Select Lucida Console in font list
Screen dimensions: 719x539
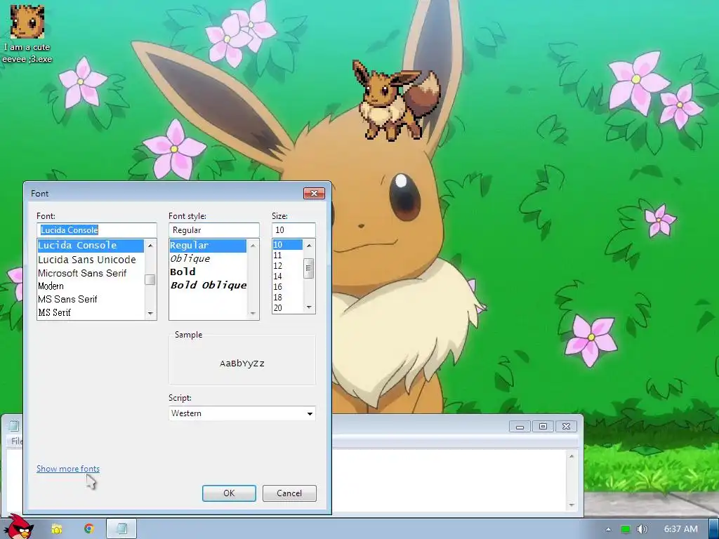point(91,245)
